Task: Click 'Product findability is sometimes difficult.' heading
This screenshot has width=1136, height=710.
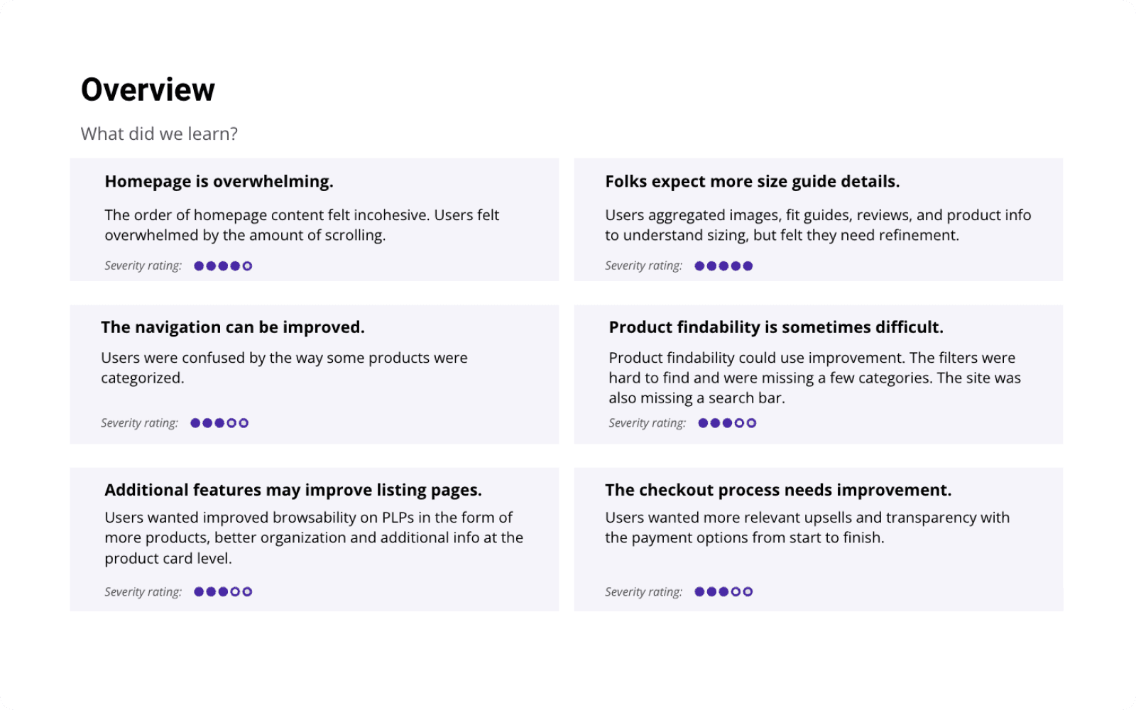Action: [776, 327]
